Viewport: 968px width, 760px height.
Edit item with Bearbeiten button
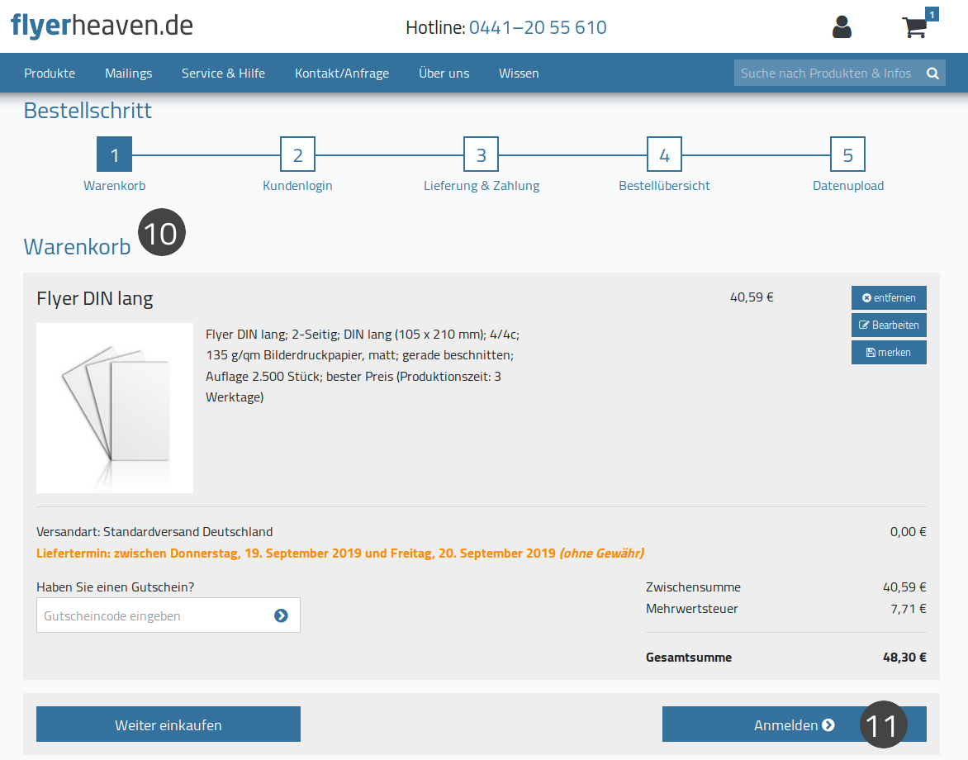coord(889,325)
